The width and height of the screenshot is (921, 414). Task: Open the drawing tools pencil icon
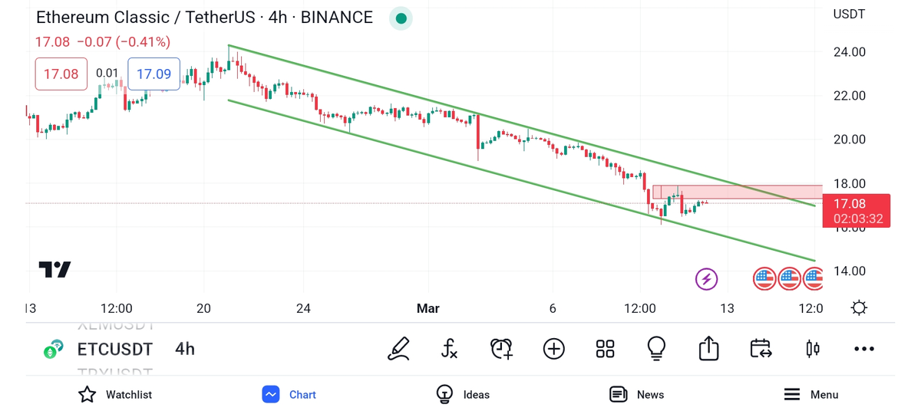click(398, 349)
